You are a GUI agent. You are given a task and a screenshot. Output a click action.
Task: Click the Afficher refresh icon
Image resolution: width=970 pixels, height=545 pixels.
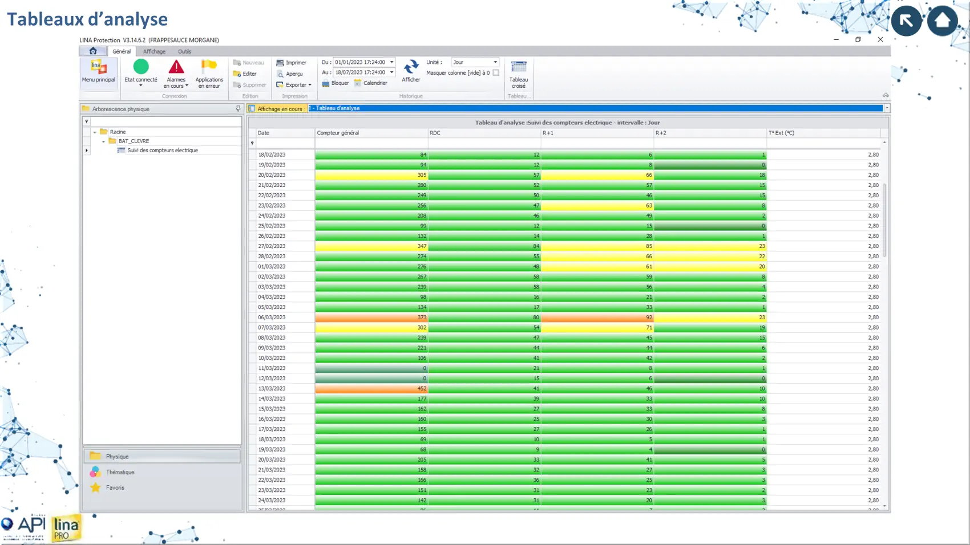pos(410,67)
